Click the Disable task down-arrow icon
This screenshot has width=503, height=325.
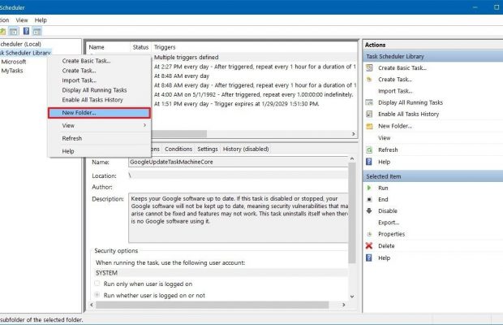coord(369,210)
